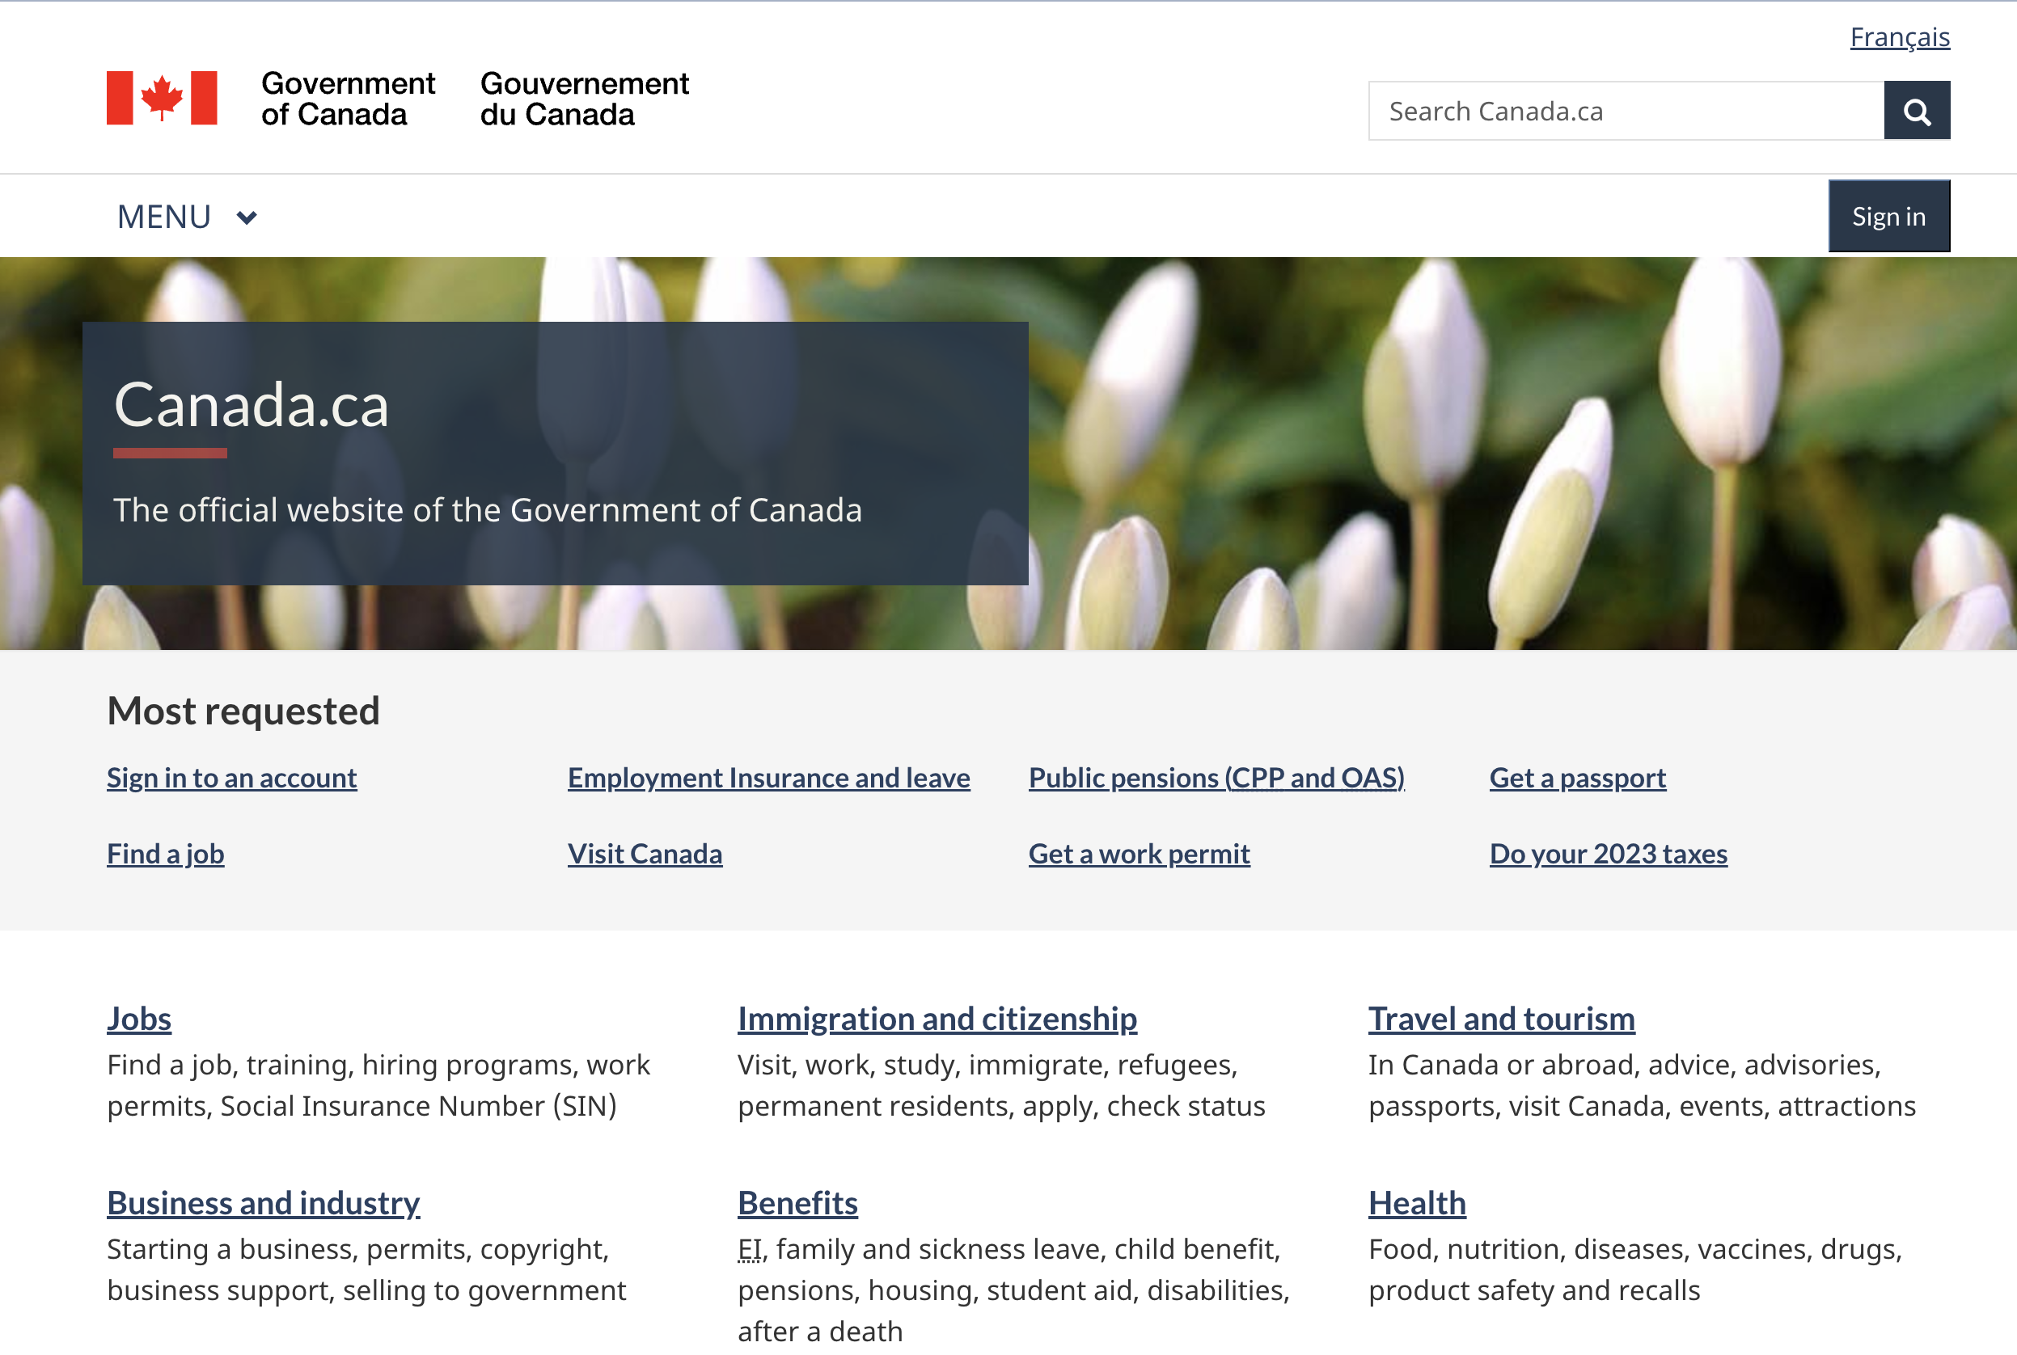Viewport: 2017px width, 1355px height.
Task: Open the Benefits topic link
Action: 797,1202
